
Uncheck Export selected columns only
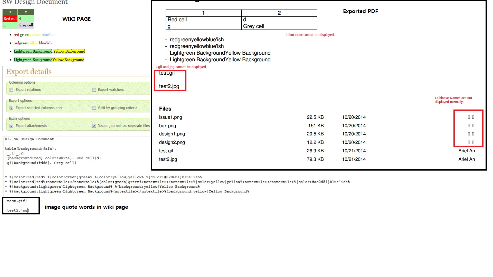tap(11, 108)
